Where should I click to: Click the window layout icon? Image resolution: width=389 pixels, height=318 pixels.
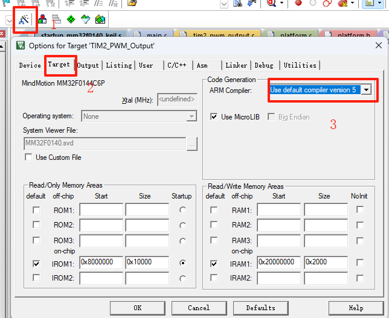[370, 3]
